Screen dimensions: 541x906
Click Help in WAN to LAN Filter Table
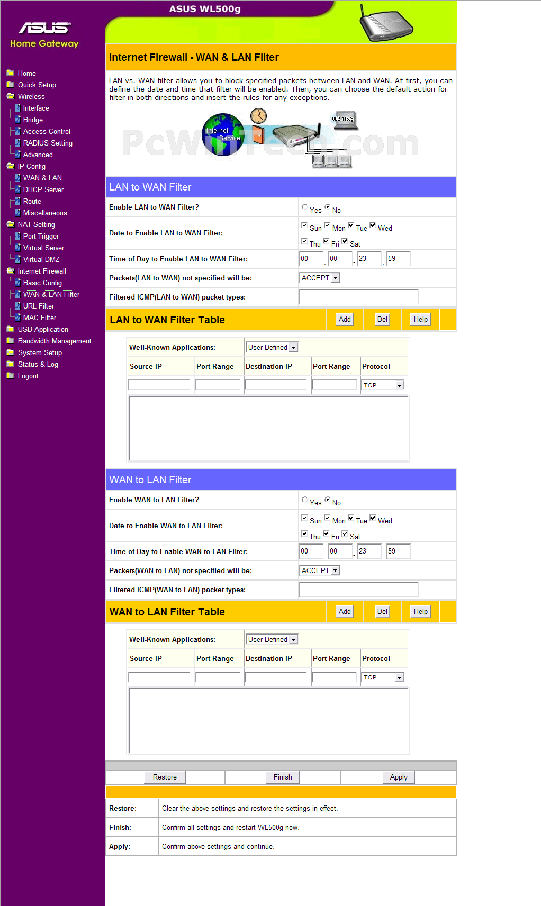click(421, 611)
